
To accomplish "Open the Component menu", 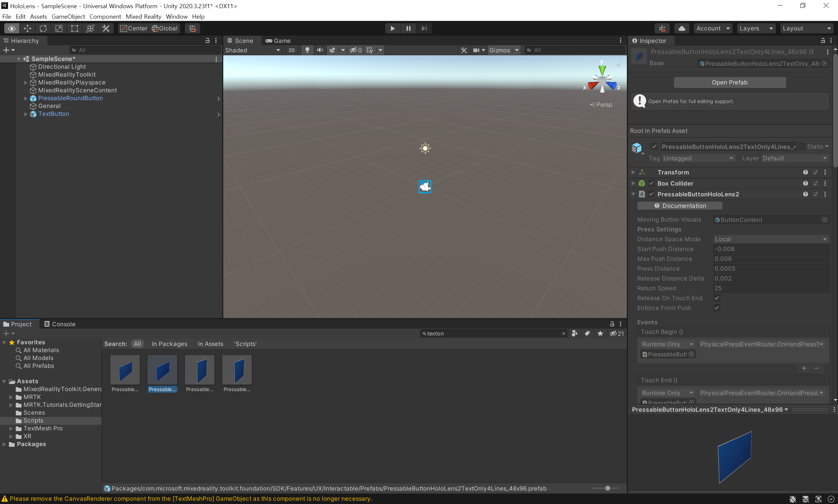I will (105, 16).
